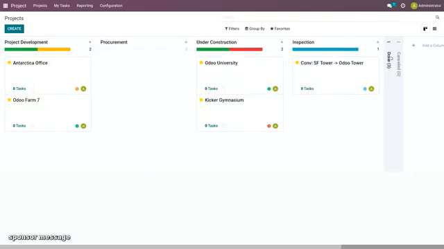Click green segment of Project Development progress bar
This screenshot has width=444, height=249.
pos(21,49)
